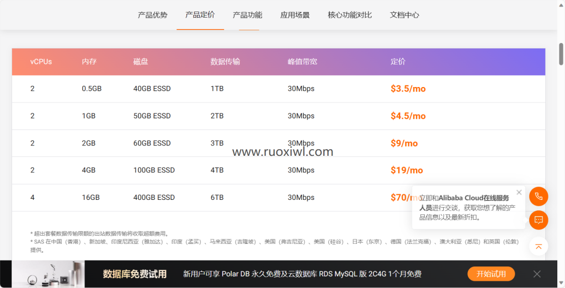The width and height of the screenshot is (565, 288).
Task: Click the $9/mo price
Action: click(x=404, y=143)
